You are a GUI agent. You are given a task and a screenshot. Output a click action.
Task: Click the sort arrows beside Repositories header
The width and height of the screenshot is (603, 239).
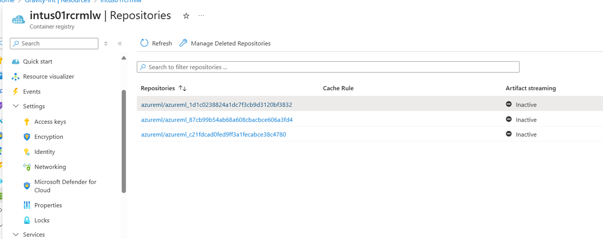183,88
